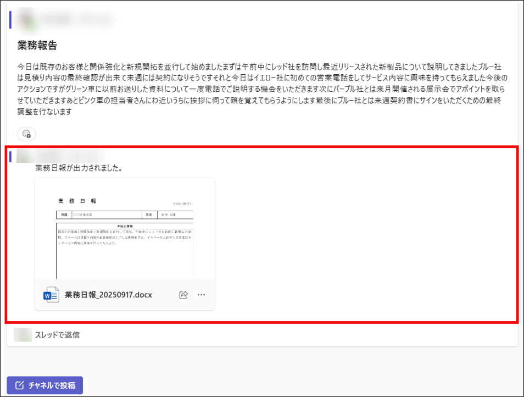524x397 pixels.
Task: Open the 業務日報_20250917.docx file name
Action: (108, 295)
